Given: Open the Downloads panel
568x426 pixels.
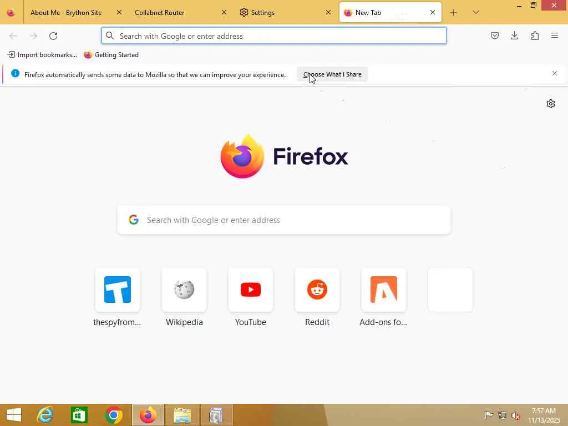Looking at the screenshot, I should (514, 36).
